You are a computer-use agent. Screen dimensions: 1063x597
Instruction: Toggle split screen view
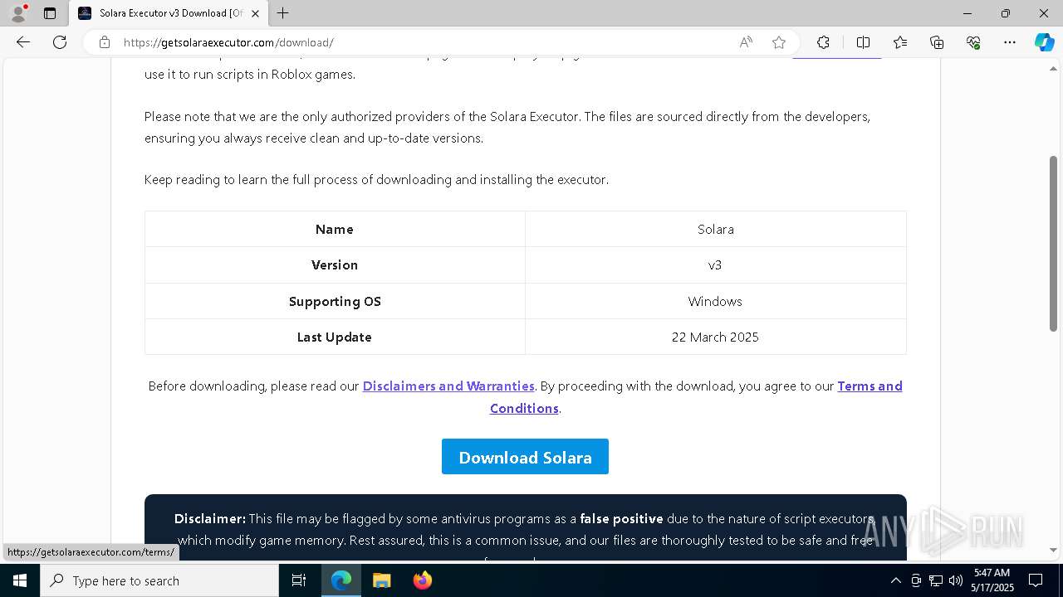(863, 42)
